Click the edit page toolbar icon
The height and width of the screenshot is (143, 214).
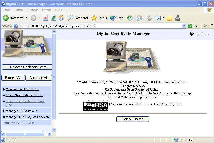pos(158,18)
